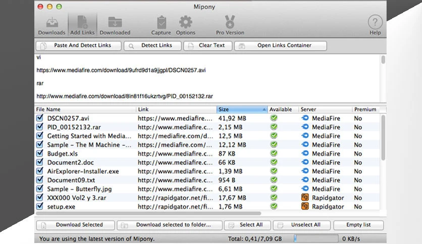Click MediaFire icon for Sample - Butterfly.jpg

coord(305,189)
